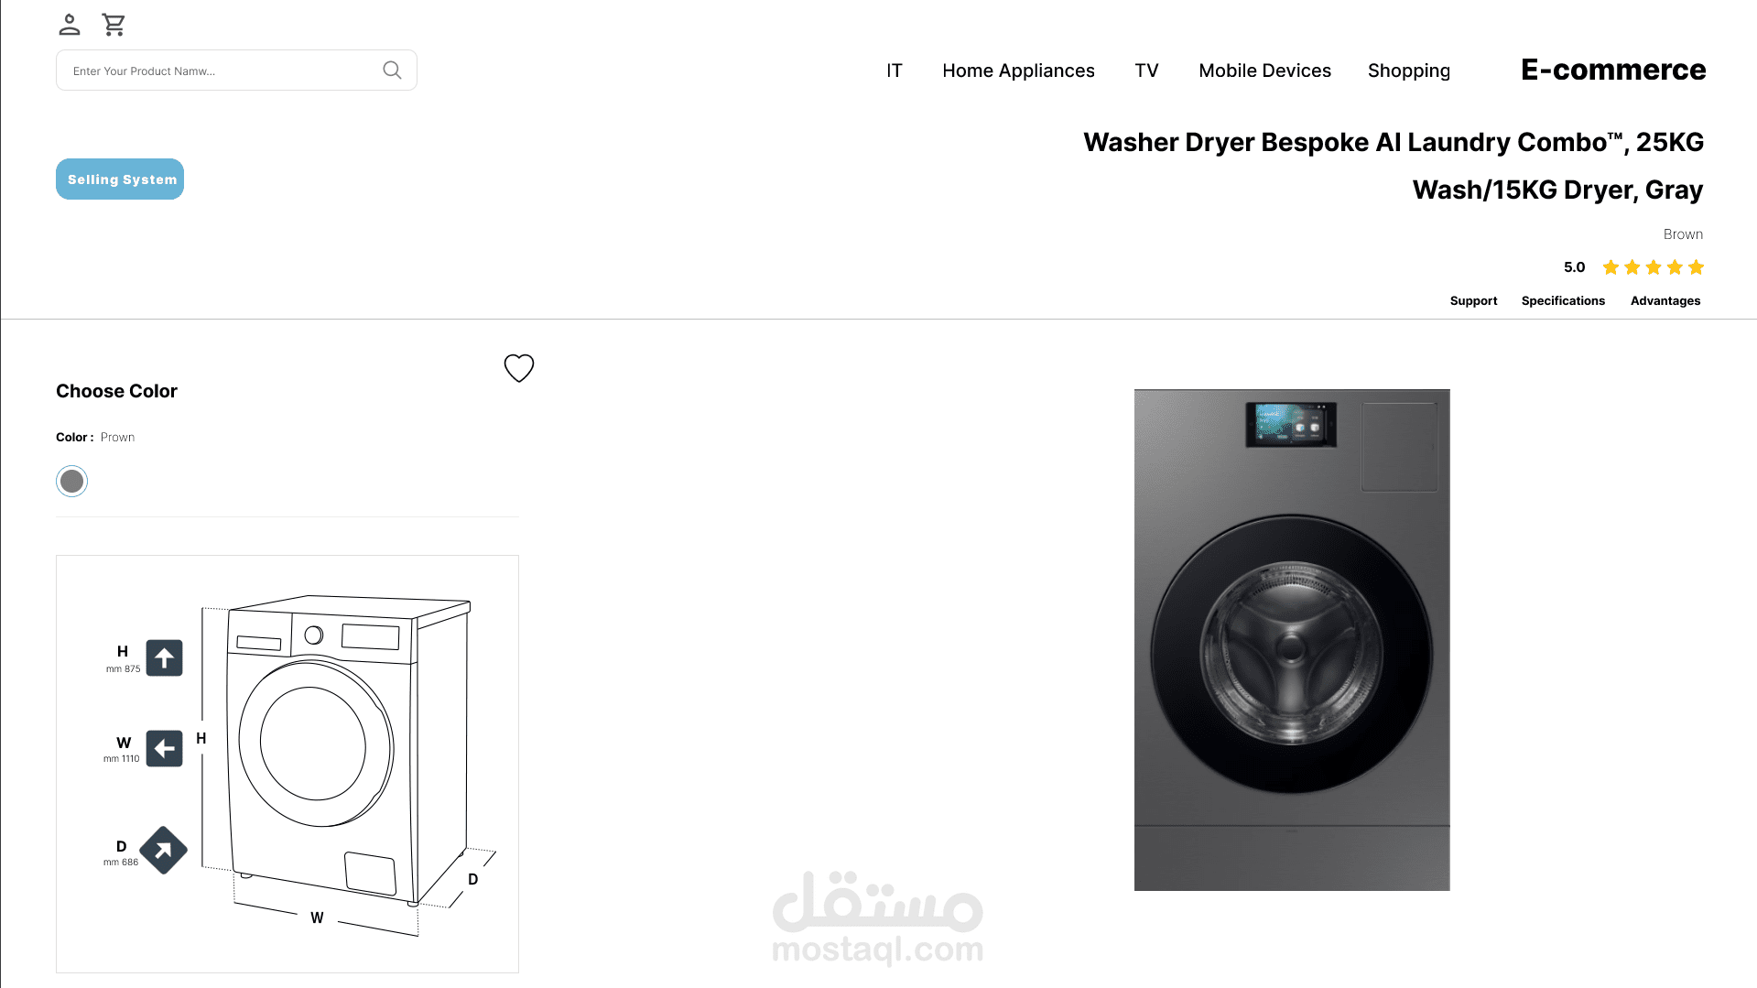This screenshot has height=988, width=1757.
Task: Click the 'Prown' color value text
Action: tap(117, 438)
